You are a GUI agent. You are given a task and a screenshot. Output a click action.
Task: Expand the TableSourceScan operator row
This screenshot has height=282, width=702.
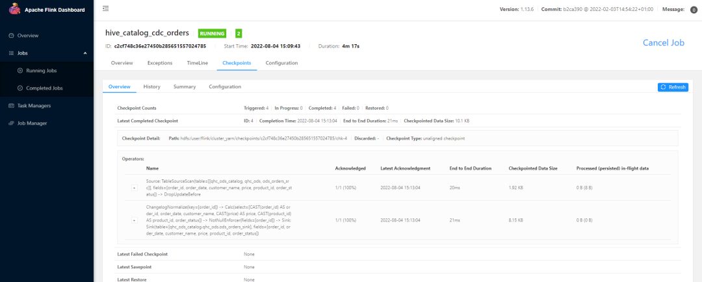135,188
